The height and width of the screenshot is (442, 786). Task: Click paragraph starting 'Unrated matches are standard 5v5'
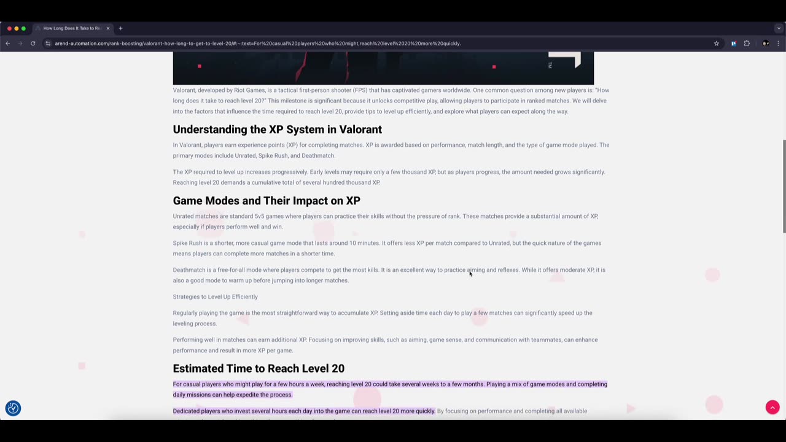[x=386, y=221]
